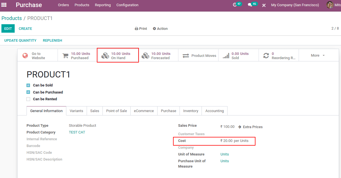Image resolution: width=341 pixels, height=178 pixels.
Task: Click the 10.00 Units Purchased text
Action: [80, 56]
